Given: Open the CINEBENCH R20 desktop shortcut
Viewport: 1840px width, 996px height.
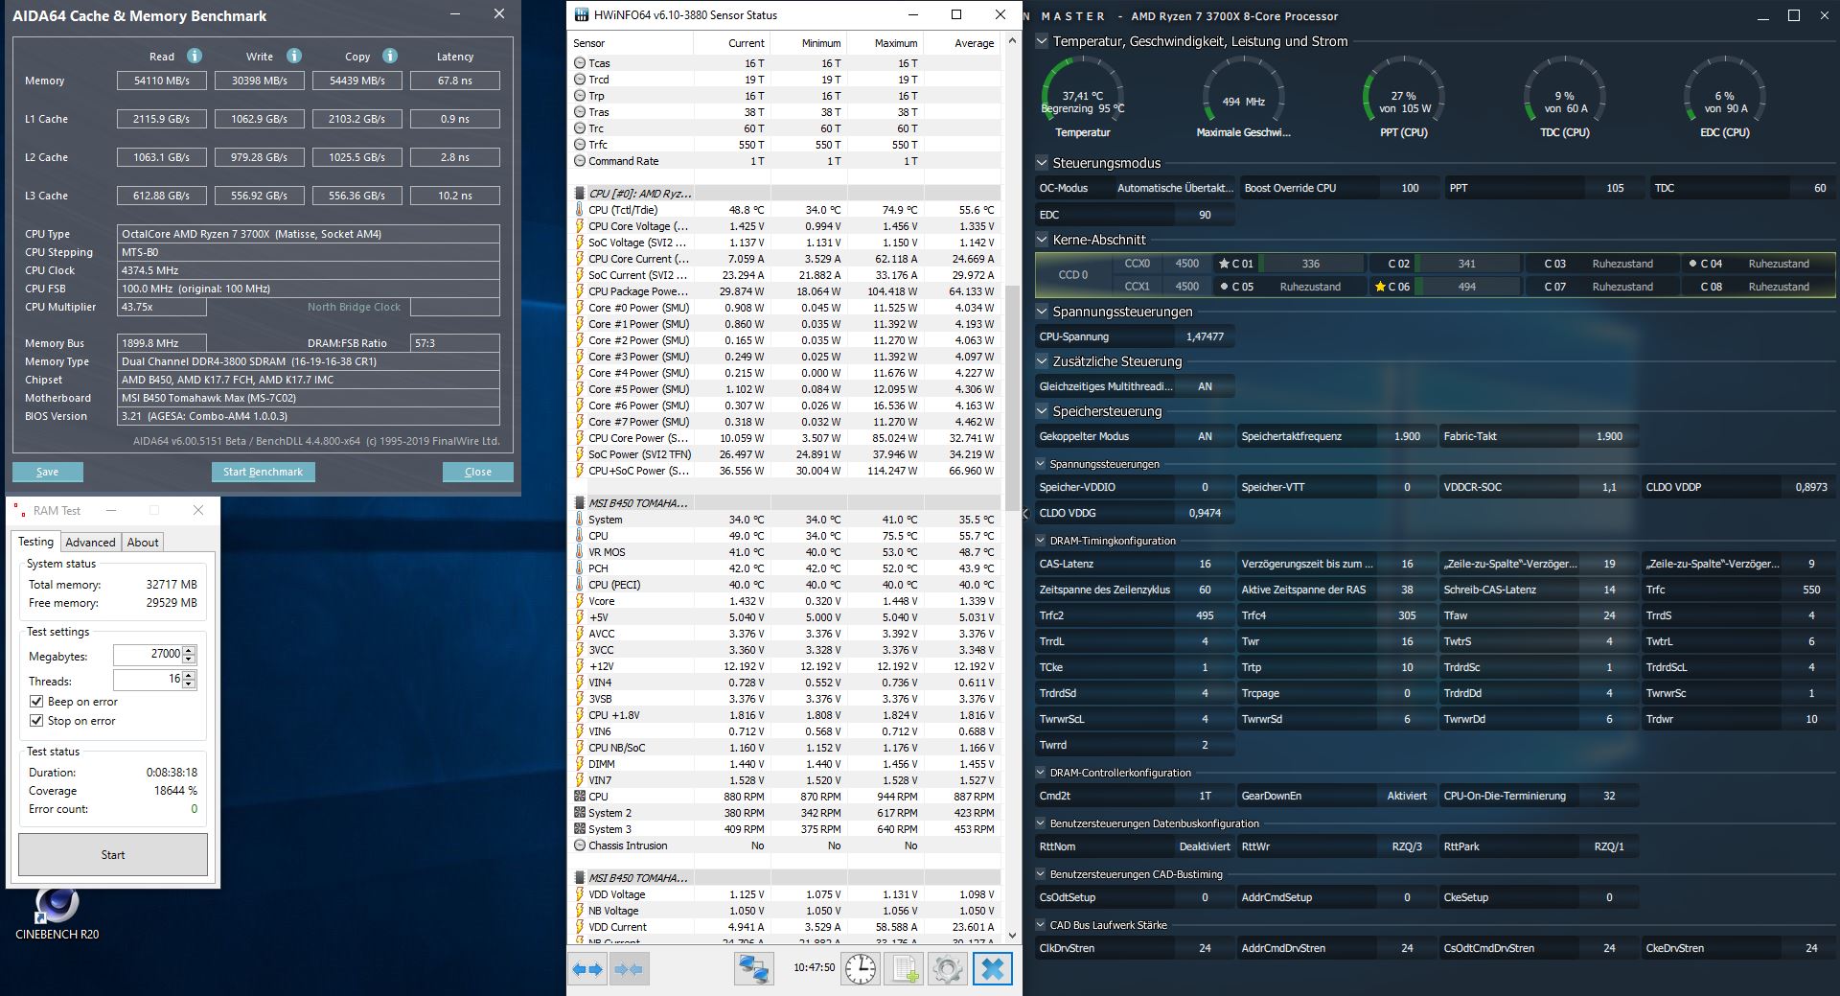Looking at the screenshot, I should 57,914.
